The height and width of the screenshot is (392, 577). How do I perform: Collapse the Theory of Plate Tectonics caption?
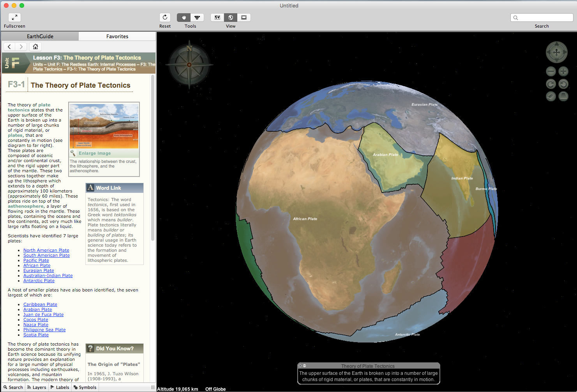coord(305,366)
